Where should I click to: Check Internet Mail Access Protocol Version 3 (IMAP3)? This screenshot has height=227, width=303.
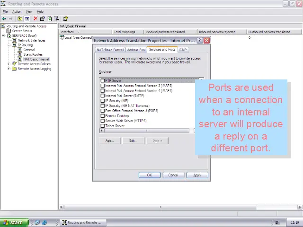pos(103,86)
